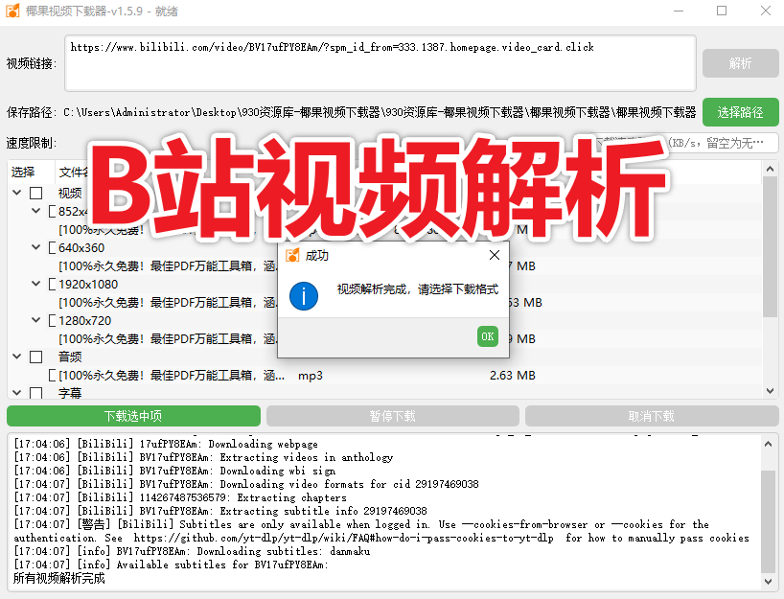The width and height of the screenshot is (784, 599).
Task: Click the blue information icon in dialog
Action: [x=304, y=296]
